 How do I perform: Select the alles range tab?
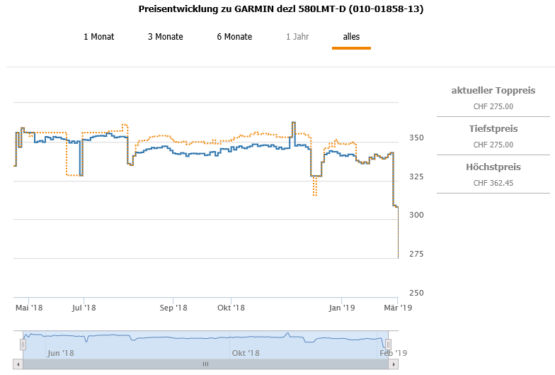351,37
